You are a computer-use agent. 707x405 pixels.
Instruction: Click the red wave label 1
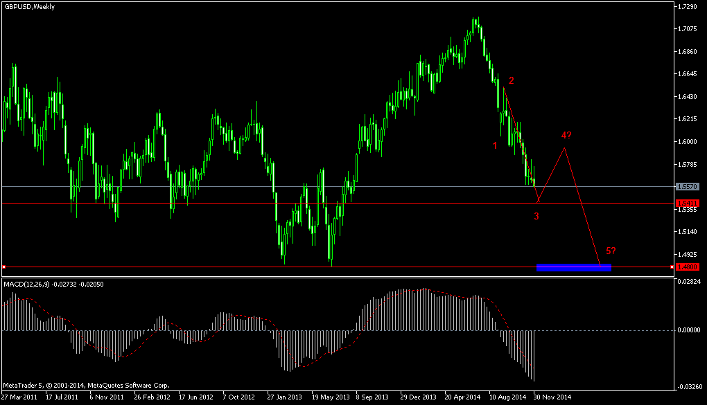point(495,145)
